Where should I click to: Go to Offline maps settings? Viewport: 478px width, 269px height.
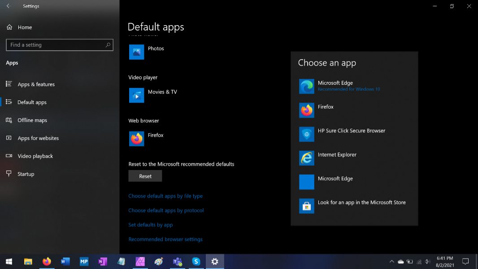coord(32,120)
